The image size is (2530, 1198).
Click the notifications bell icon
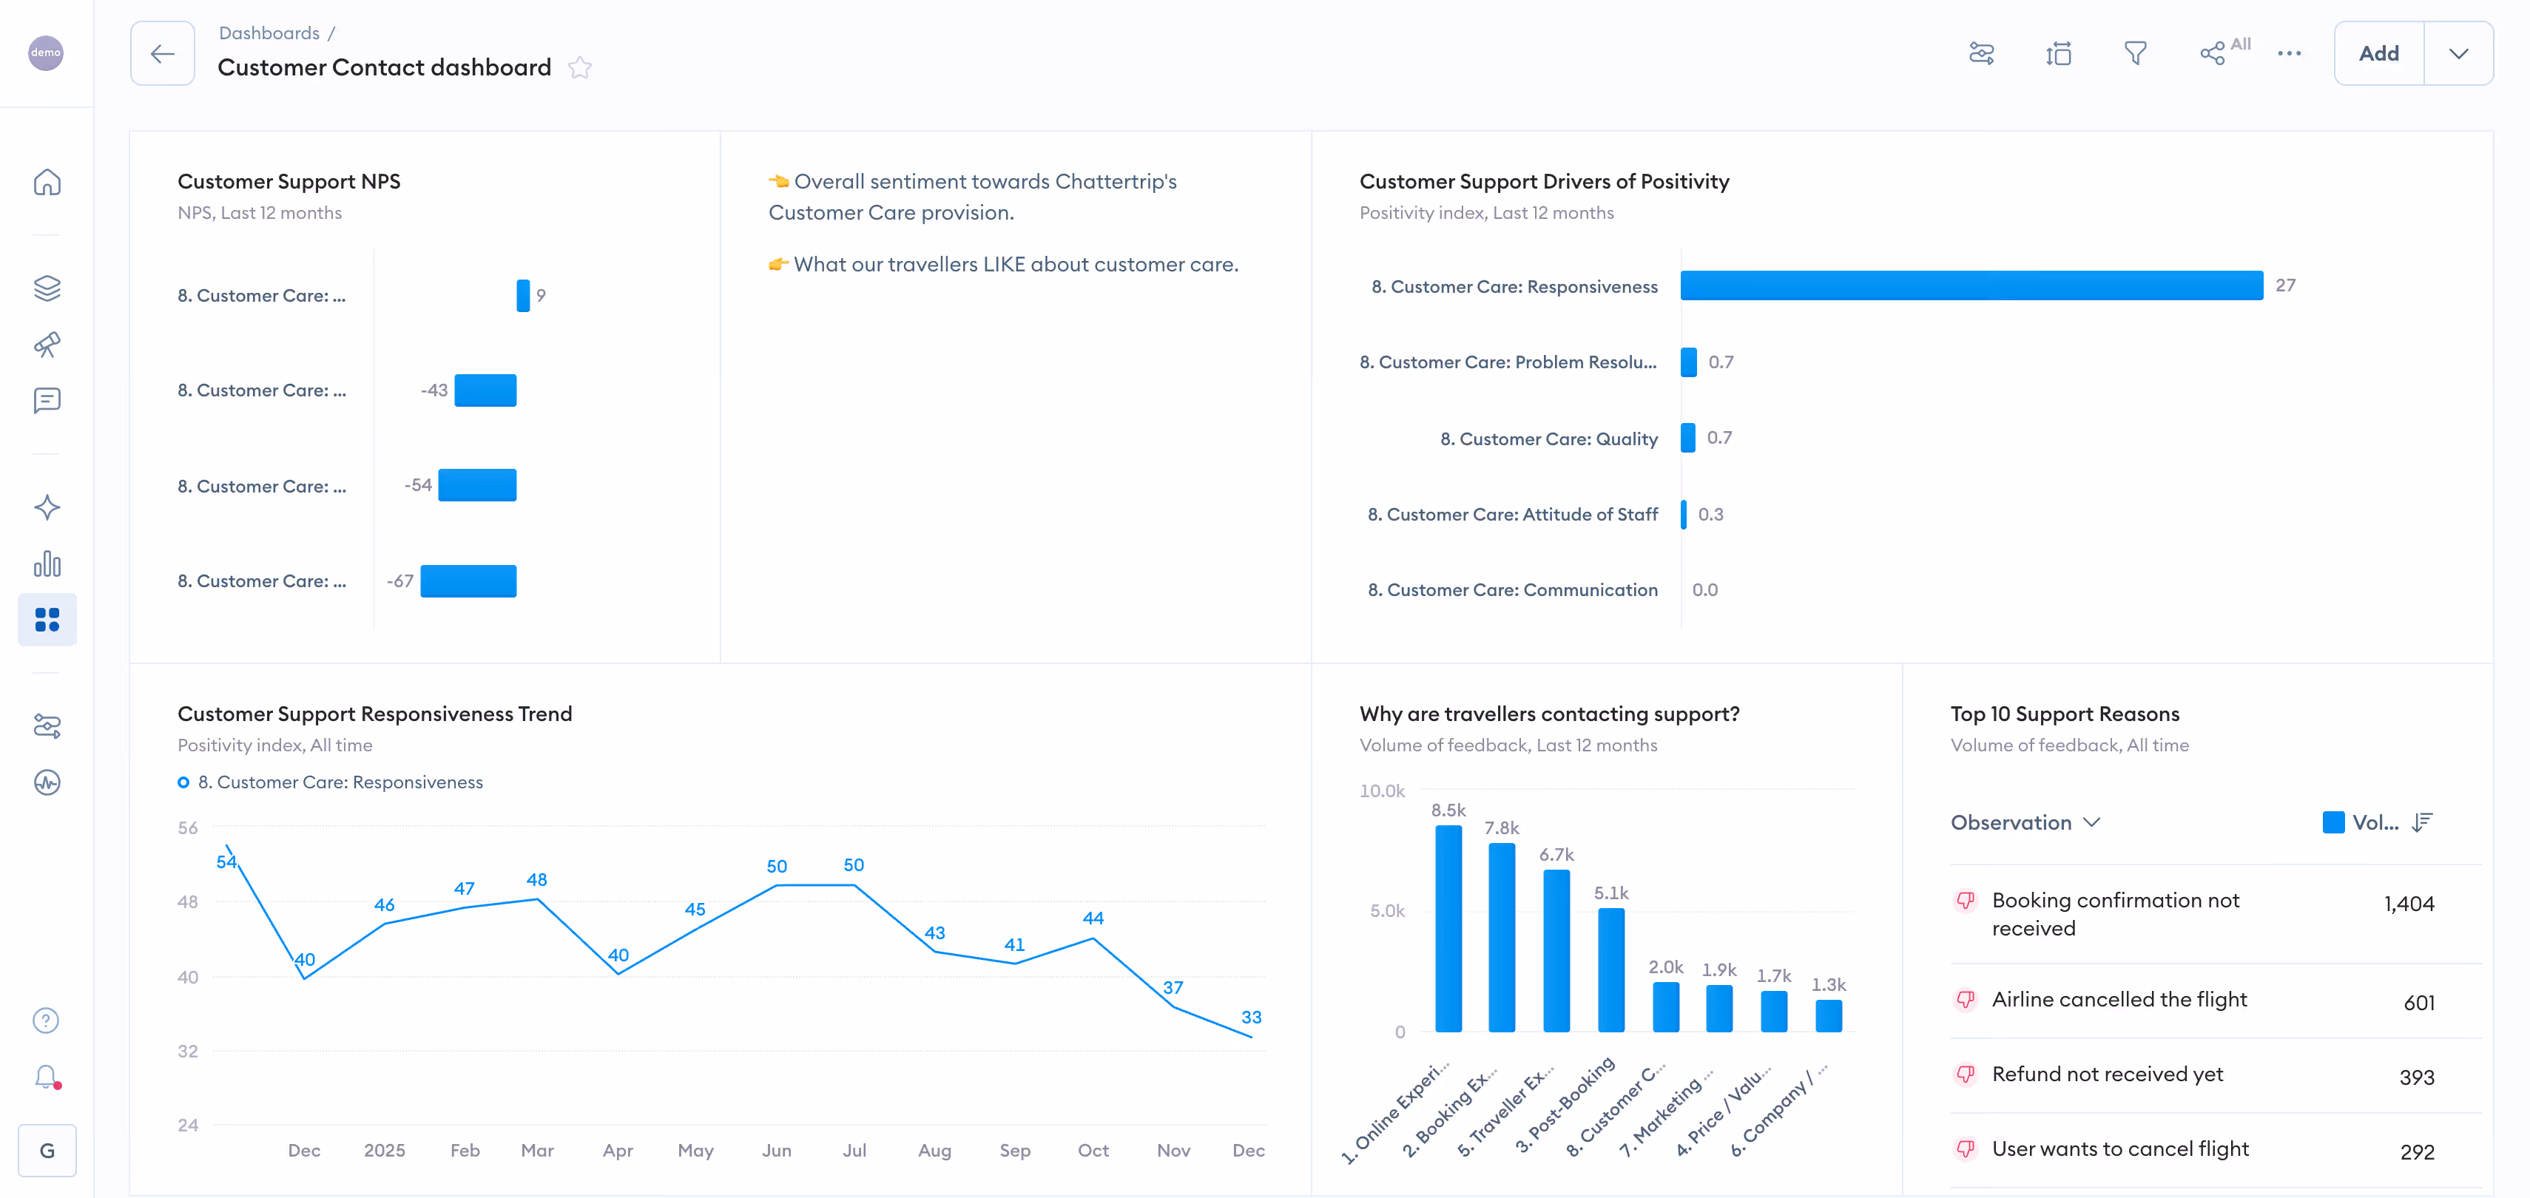(x=46, y=1077)
